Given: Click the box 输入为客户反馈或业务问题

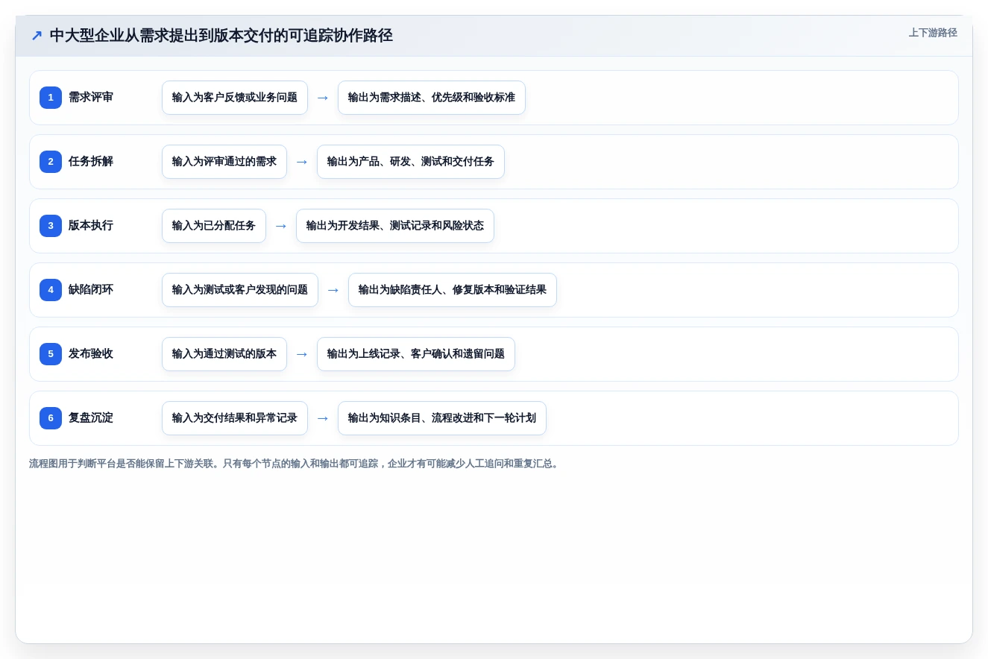Looking at the screenshot, I should coord(235,98).
